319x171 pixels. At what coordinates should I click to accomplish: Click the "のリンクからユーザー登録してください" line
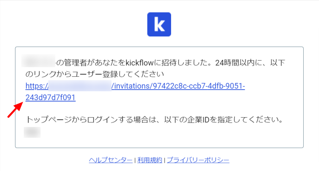coord(94,74)
